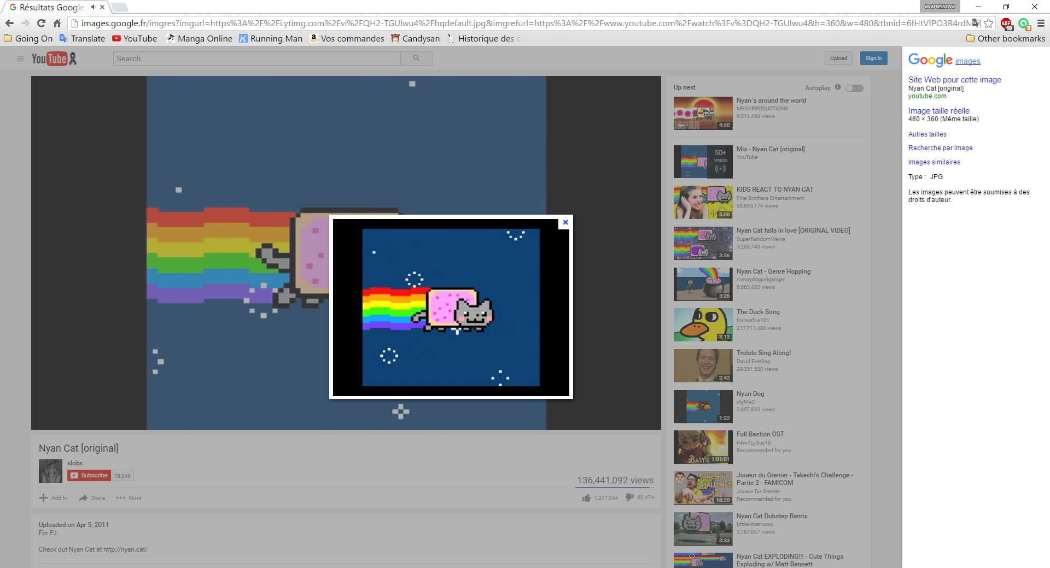Screen dimensions: 1050x568
Task: Click the Sign in button
Action: coord(873,58)
